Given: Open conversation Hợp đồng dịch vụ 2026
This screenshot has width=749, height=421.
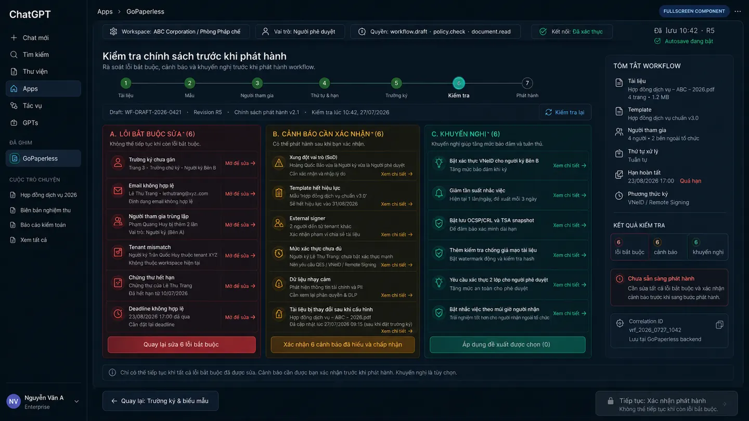Looking at the screenshot, I should (x=43, y=195).
